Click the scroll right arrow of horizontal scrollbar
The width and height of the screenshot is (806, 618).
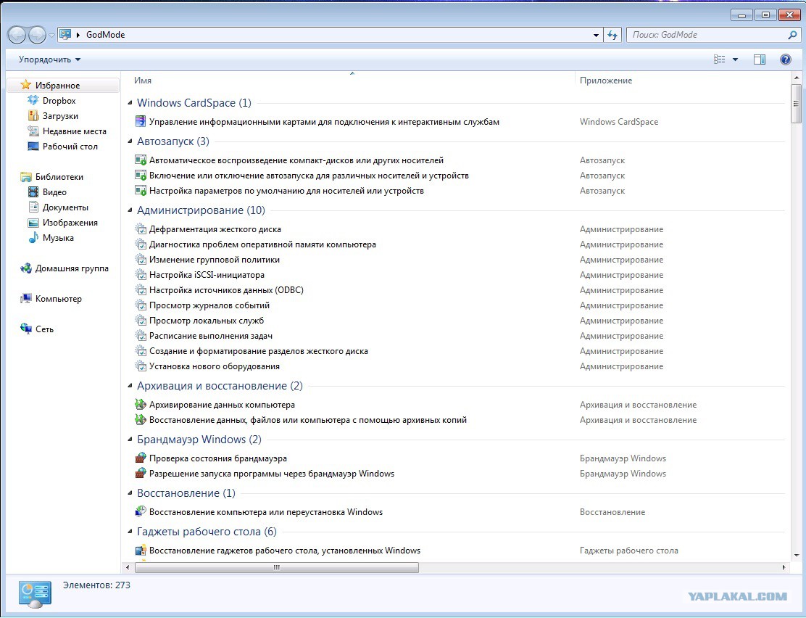pos(784,567)
